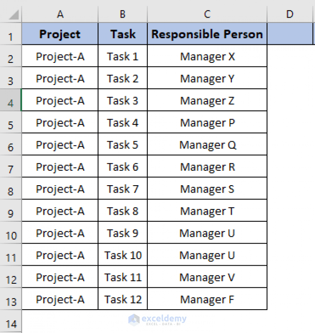315x333 pixels.
Task: Select row 1 header
Action: 10,34
